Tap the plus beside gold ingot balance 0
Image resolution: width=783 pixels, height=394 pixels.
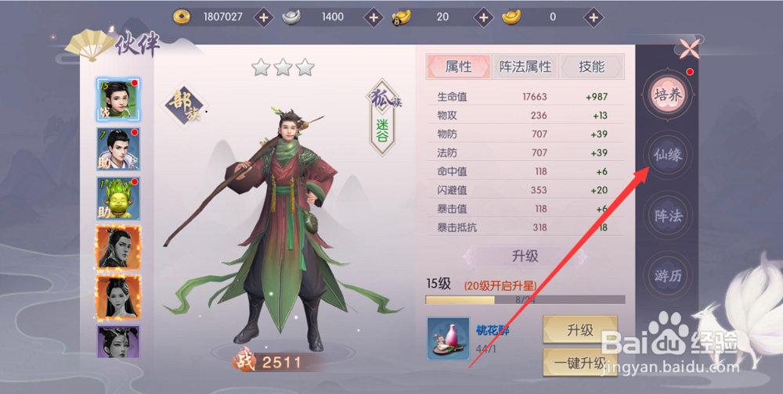[x=593, y=17]
